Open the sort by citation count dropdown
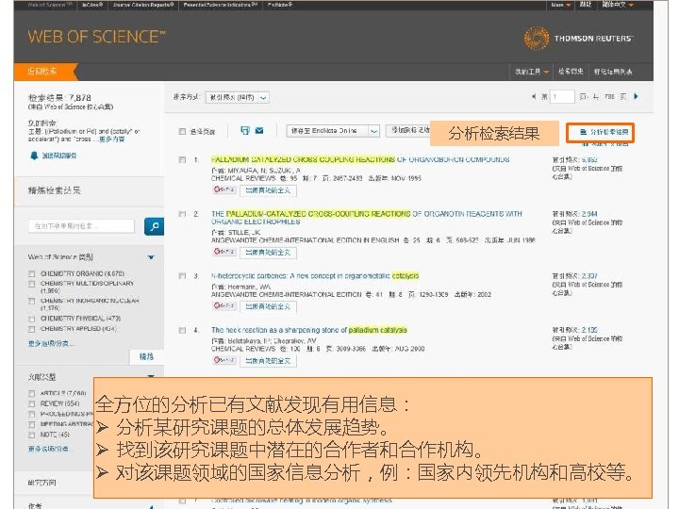This screenshot has height=509, width=679. pyautogui.click(x=238, y=97)
